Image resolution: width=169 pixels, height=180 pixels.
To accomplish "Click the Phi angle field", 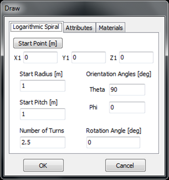I will (x=127, y=107).
